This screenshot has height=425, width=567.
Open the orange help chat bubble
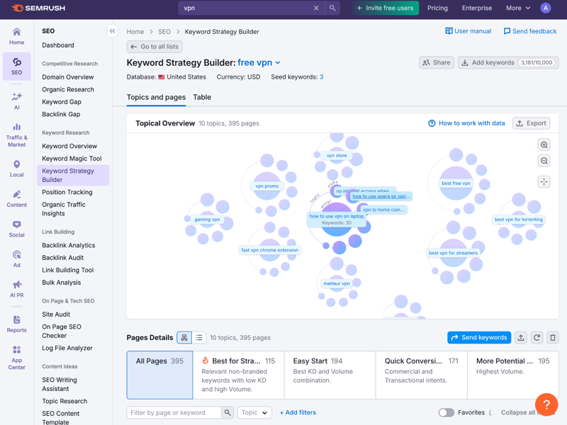click(x=546, y=404)
